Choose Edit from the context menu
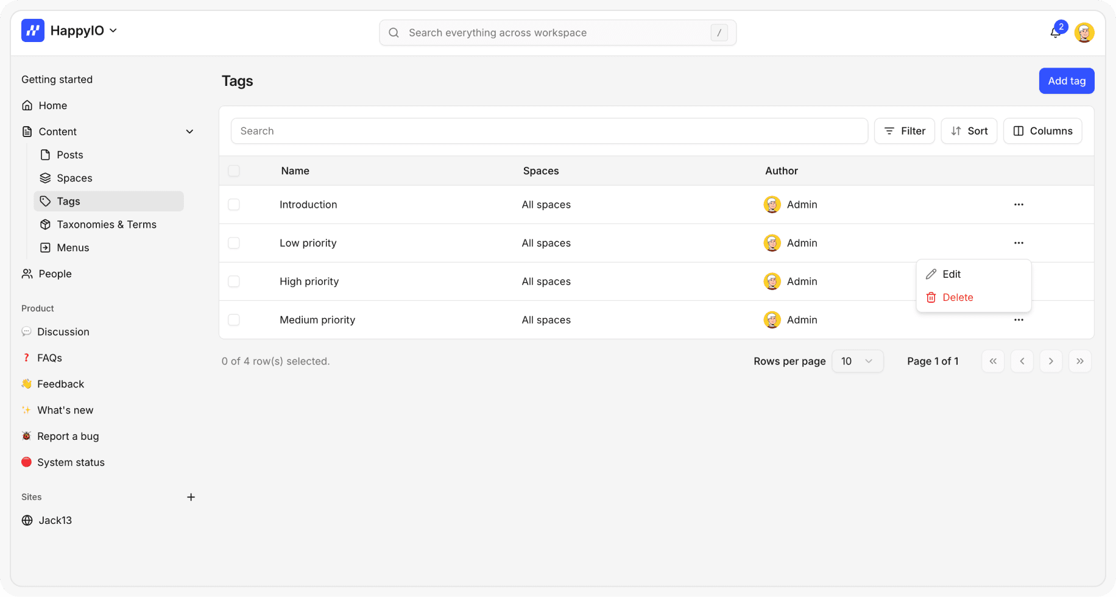The height and width of the screenshot is (597, 1116). 952,274
